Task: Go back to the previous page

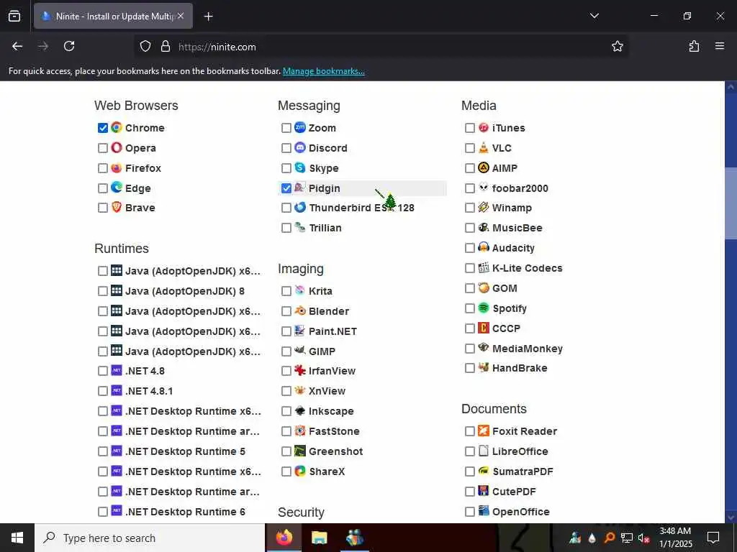Action: point(17,46)
